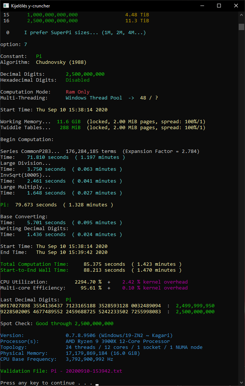Click the 'End Time:' line timestamp

click(72, 252)
